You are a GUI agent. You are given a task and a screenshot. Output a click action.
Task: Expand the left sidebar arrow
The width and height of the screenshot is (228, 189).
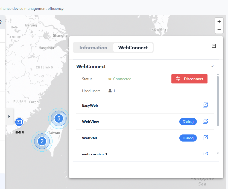pyautogui.click(x=9, y=116)
